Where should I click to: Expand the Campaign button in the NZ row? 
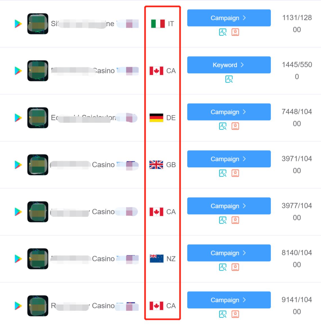pos(229,253)
